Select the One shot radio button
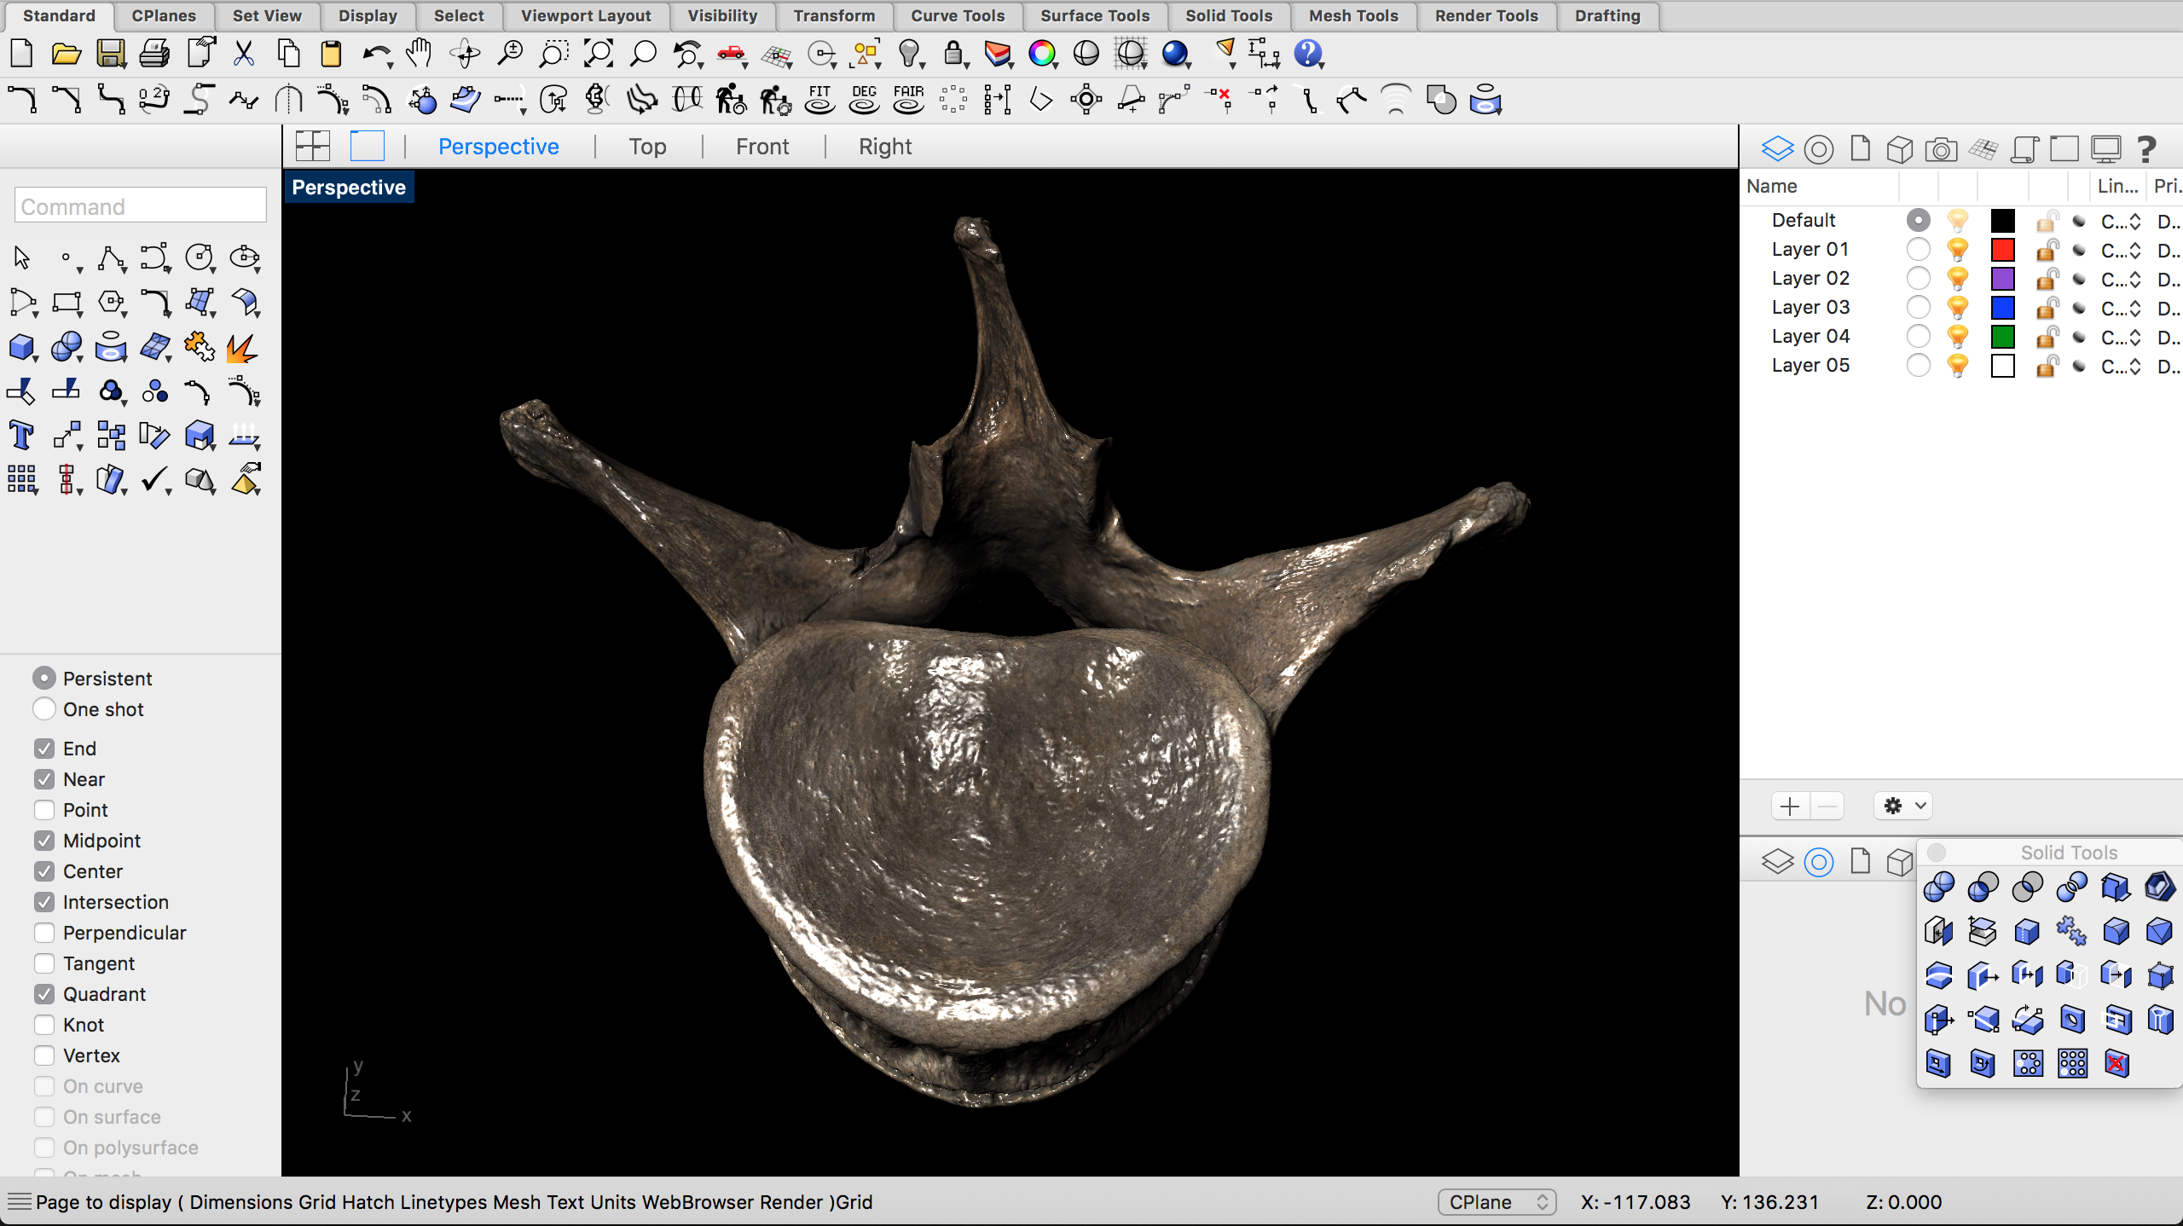The height and width of the screenshot is (1226, 2183). click(x=44, y=708)
